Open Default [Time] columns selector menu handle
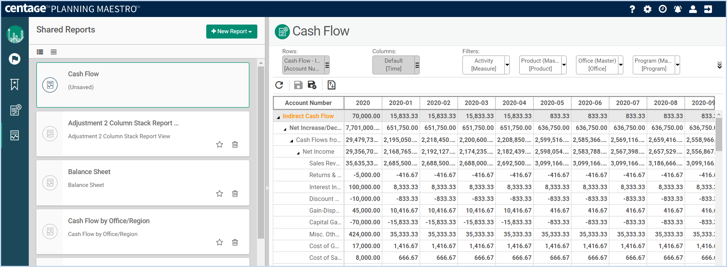This screenshot has height=267, width=727. (x=417, y=65)
